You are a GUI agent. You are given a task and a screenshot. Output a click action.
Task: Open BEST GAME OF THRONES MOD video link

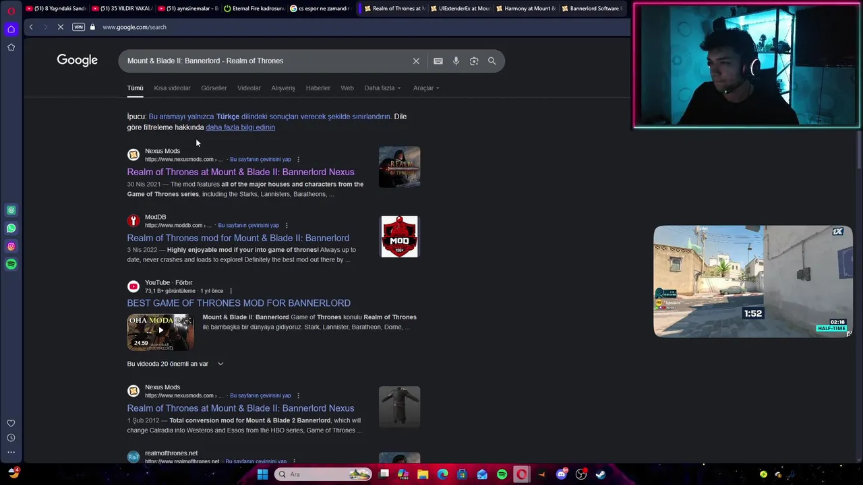coord(239,303)
